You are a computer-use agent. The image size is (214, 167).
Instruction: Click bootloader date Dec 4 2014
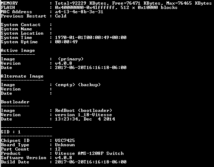pyautogui.click(x=99, y=119)
